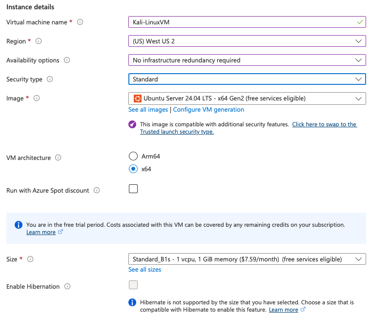Click info icon next to Image label
The image size is (391, 317).
point(37,98)
